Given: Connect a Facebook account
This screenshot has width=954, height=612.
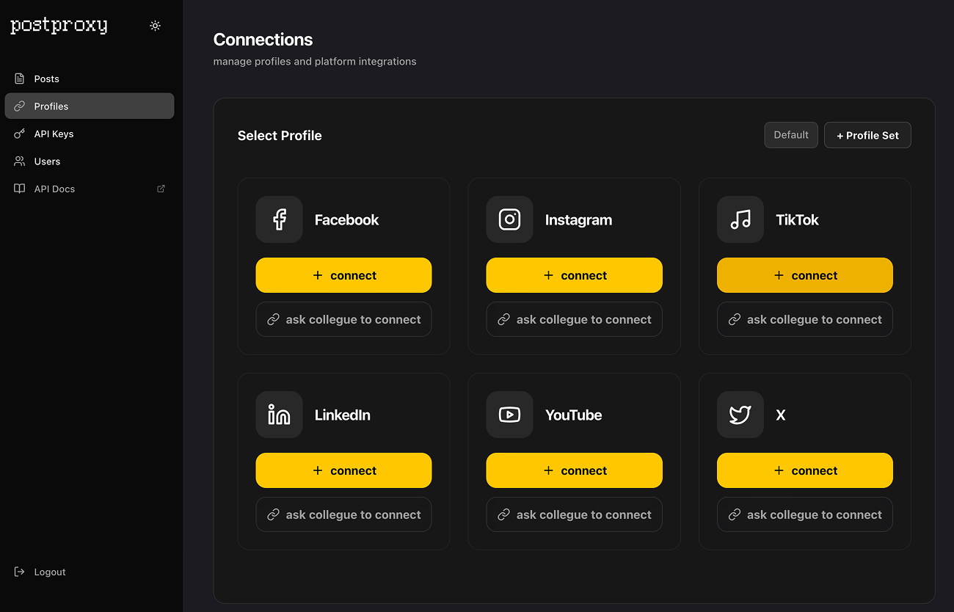Looking at the screenshot, I should click(343, 274).
